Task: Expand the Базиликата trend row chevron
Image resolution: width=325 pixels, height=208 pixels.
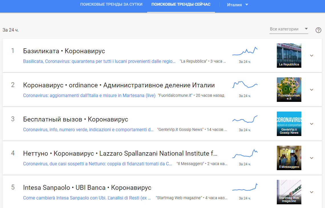Action: [x=311, y=55]
